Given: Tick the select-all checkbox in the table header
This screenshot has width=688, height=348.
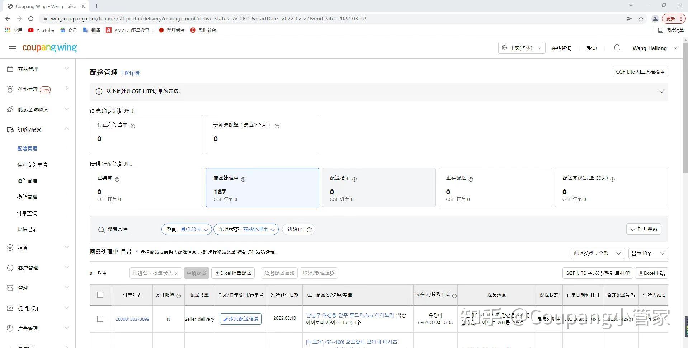Looking at the screenshot, I should [100, 295].
